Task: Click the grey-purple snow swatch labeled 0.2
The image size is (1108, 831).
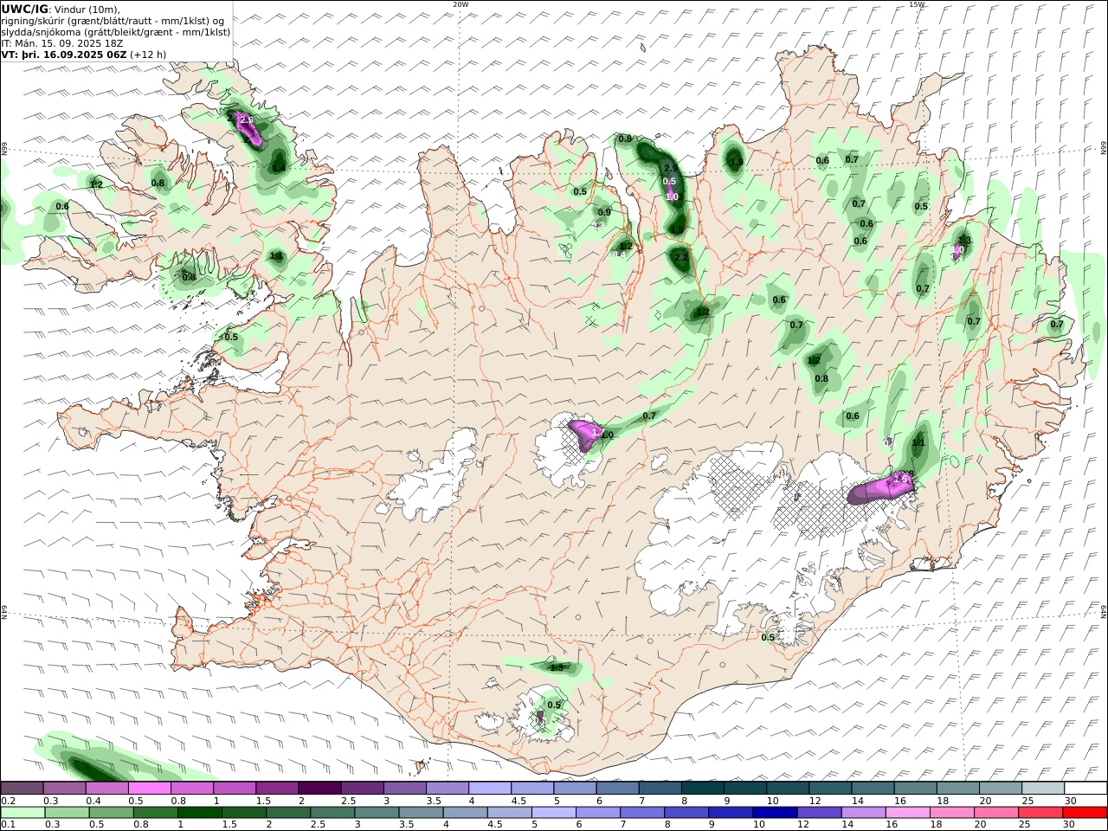Action: (x=23, y=789)
